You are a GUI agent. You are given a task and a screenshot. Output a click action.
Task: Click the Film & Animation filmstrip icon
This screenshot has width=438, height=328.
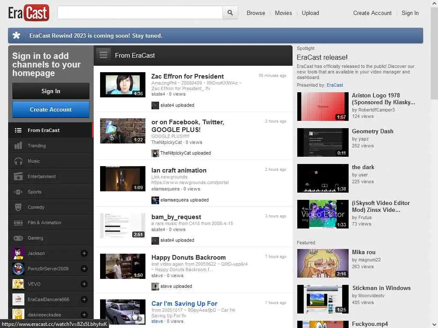[18, 223]
